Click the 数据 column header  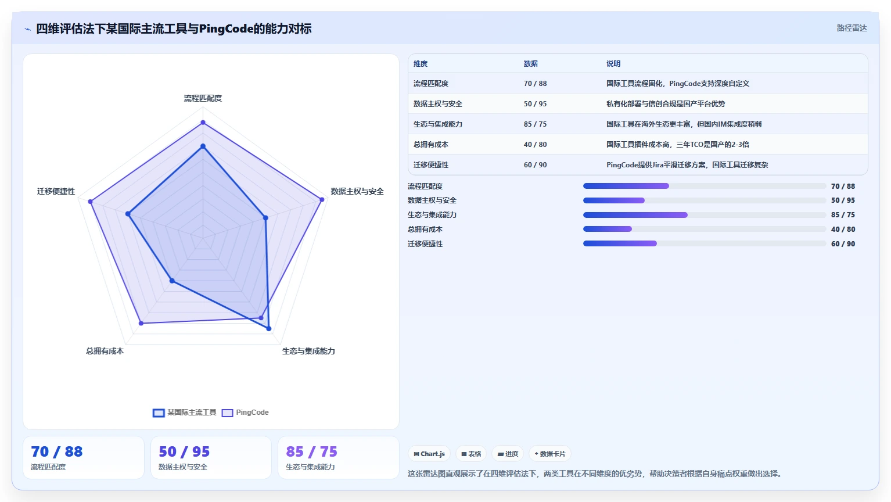(531, 64)
